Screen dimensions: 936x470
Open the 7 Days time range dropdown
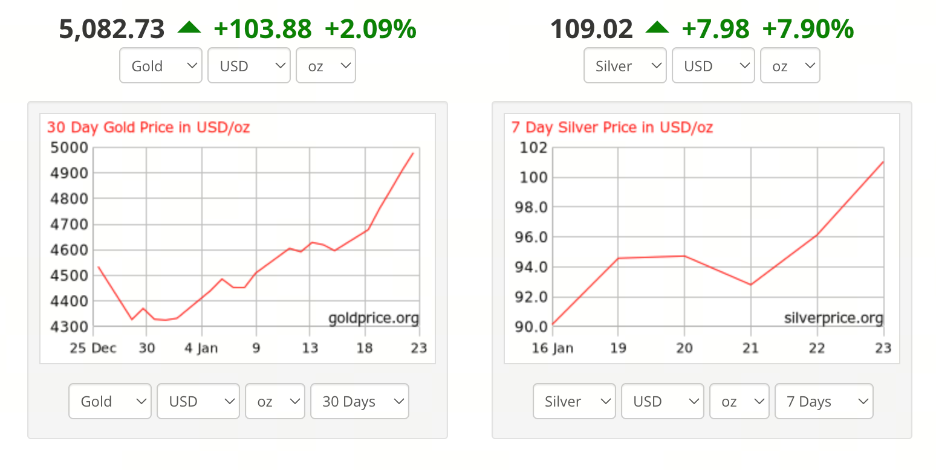(824, 401)
